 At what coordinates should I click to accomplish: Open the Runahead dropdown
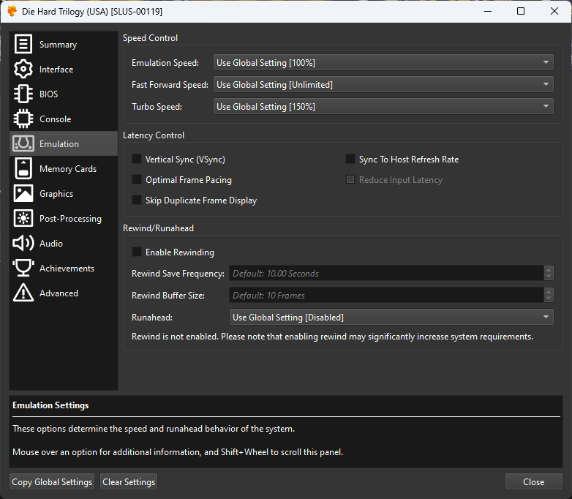[391, 317]
